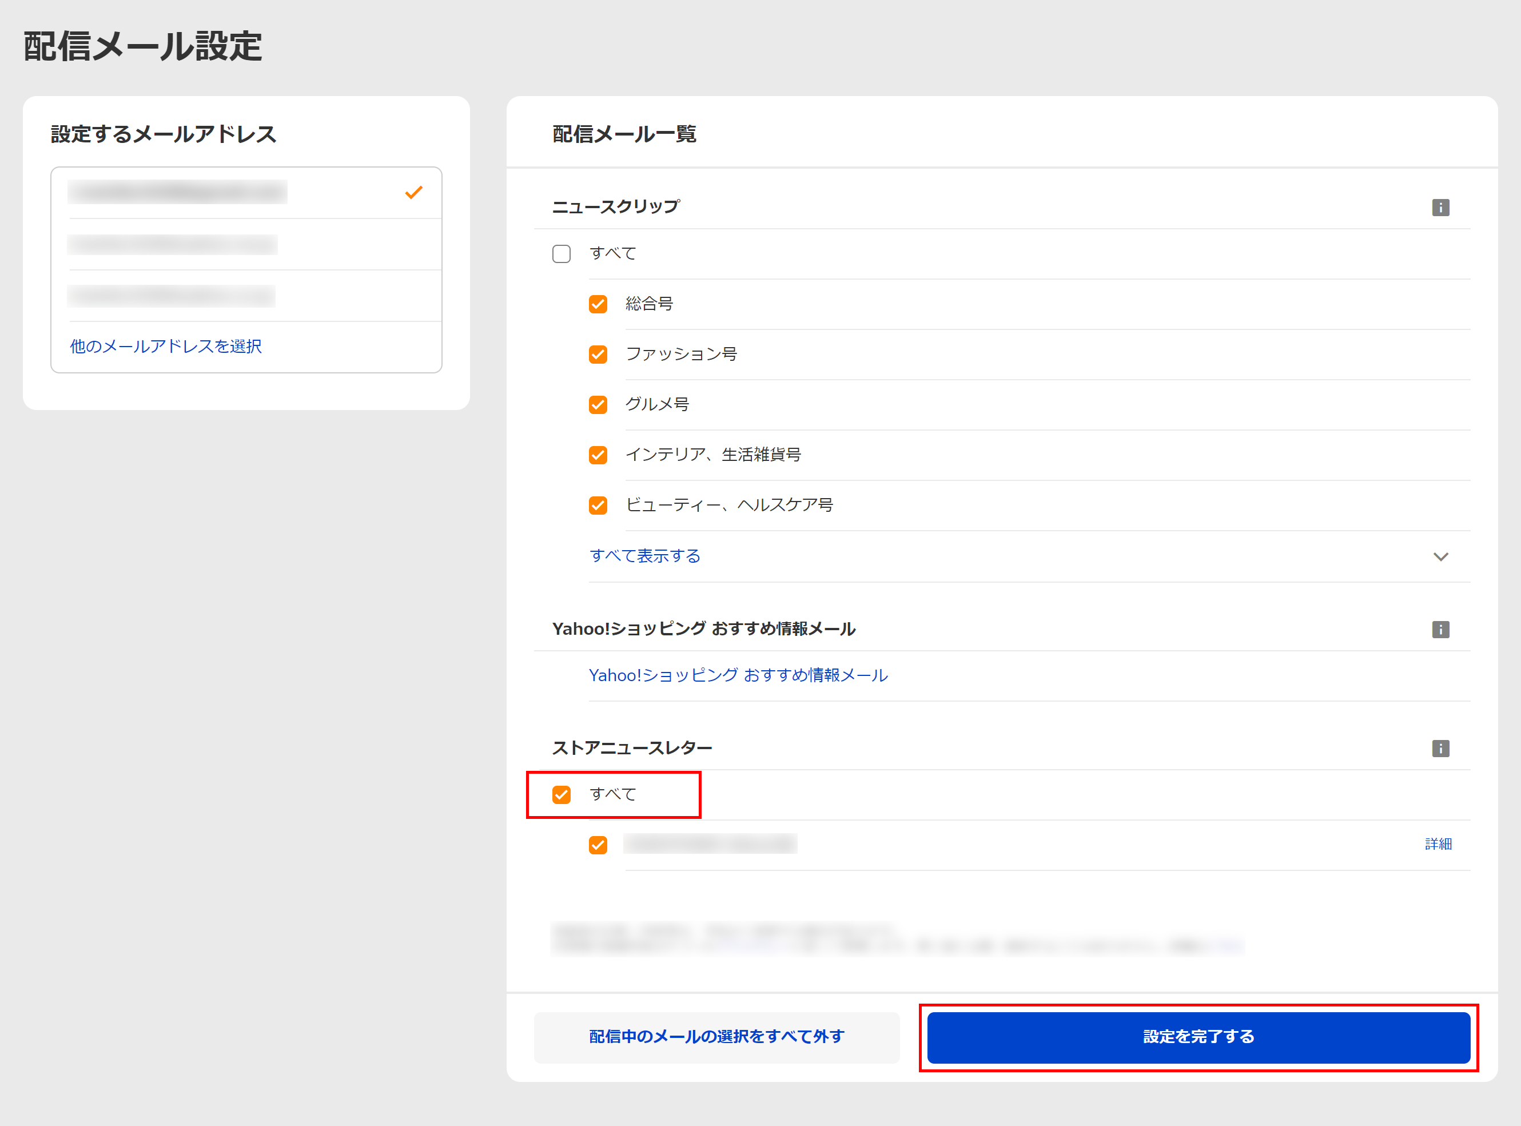Uncheck the 総合号 checkbox
1521x1126 pixels.
pyautogui.click(x=598, y=304)
